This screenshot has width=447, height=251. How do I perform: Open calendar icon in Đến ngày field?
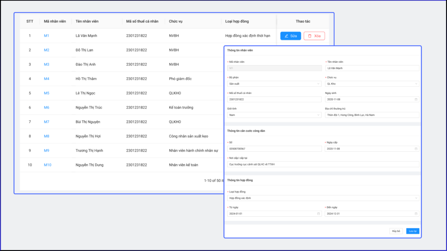tap(416, 214)
